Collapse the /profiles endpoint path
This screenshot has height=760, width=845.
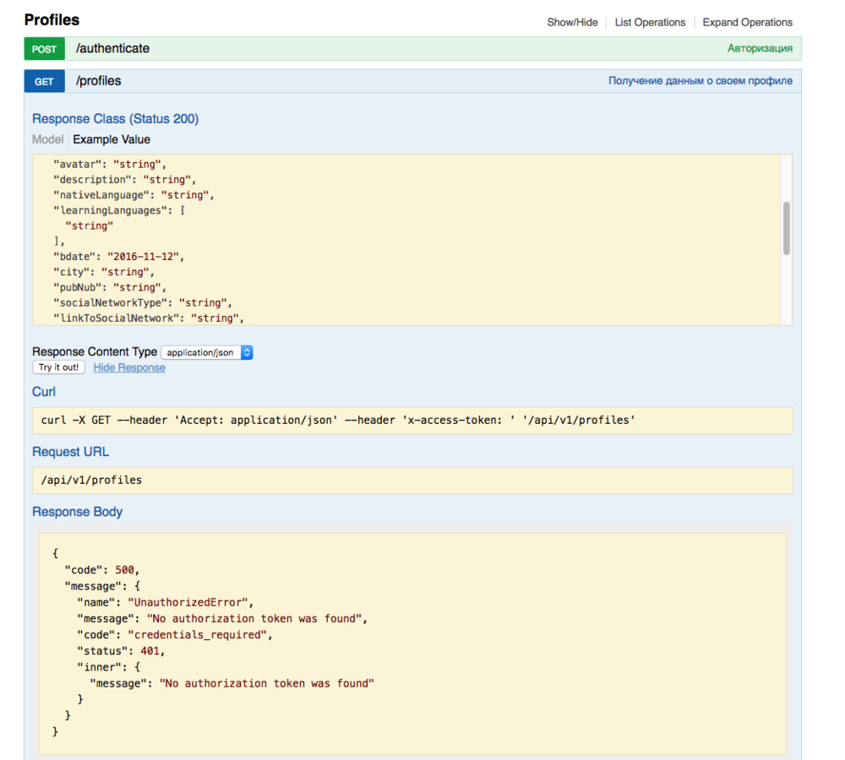point(98,81)
